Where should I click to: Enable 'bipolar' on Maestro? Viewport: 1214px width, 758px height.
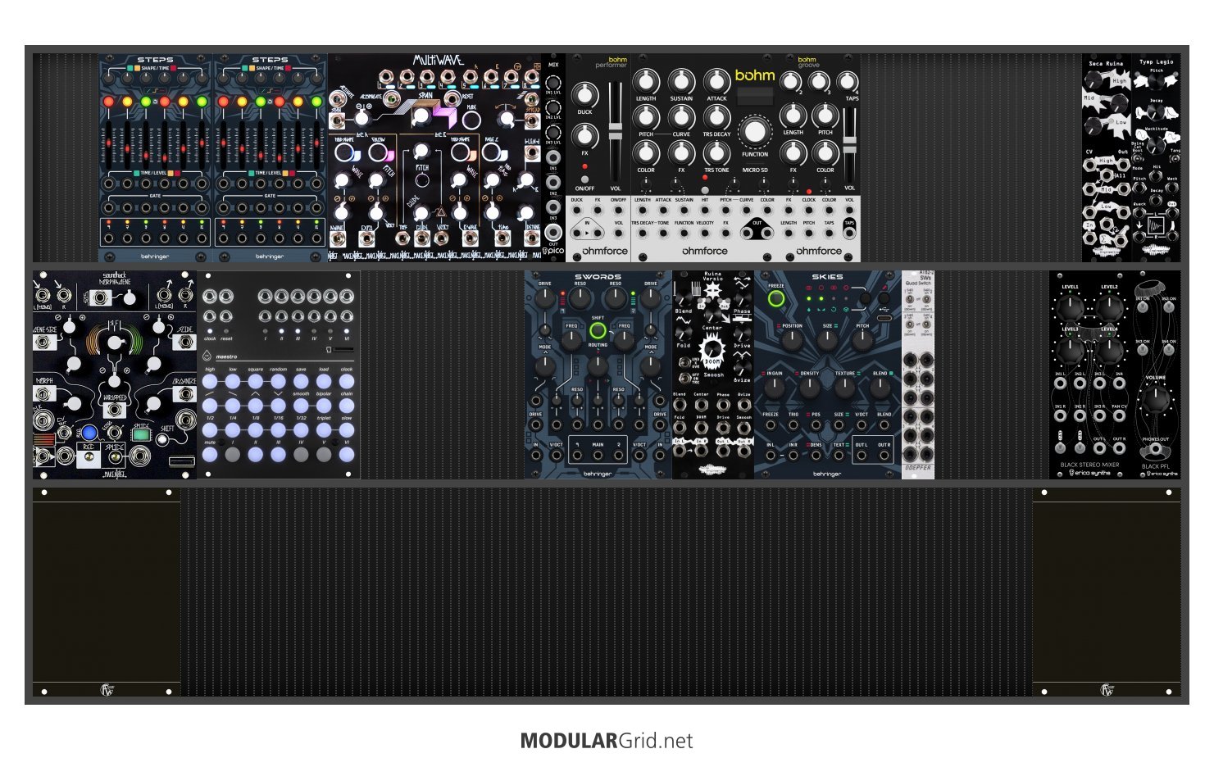pyautogui.click(x=324, y=406)
